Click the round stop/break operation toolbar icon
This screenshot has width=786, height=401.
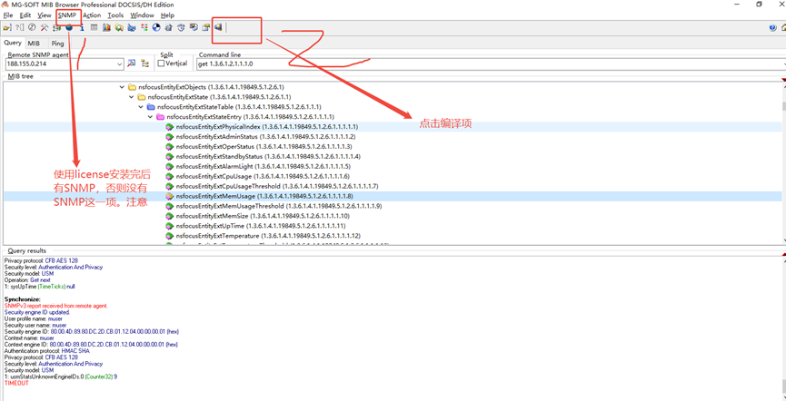pyautogui.click(x=32, y=27)
